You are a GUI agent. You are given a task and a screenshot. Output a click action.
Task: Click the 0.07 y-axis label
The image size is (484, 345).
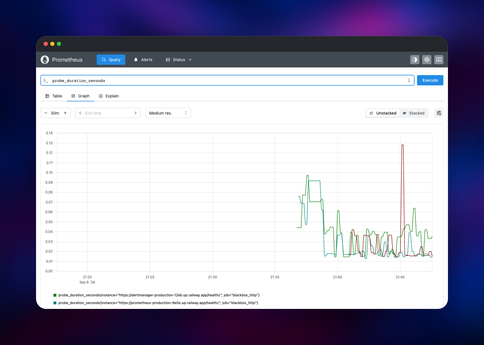click(x=49, y=202)
